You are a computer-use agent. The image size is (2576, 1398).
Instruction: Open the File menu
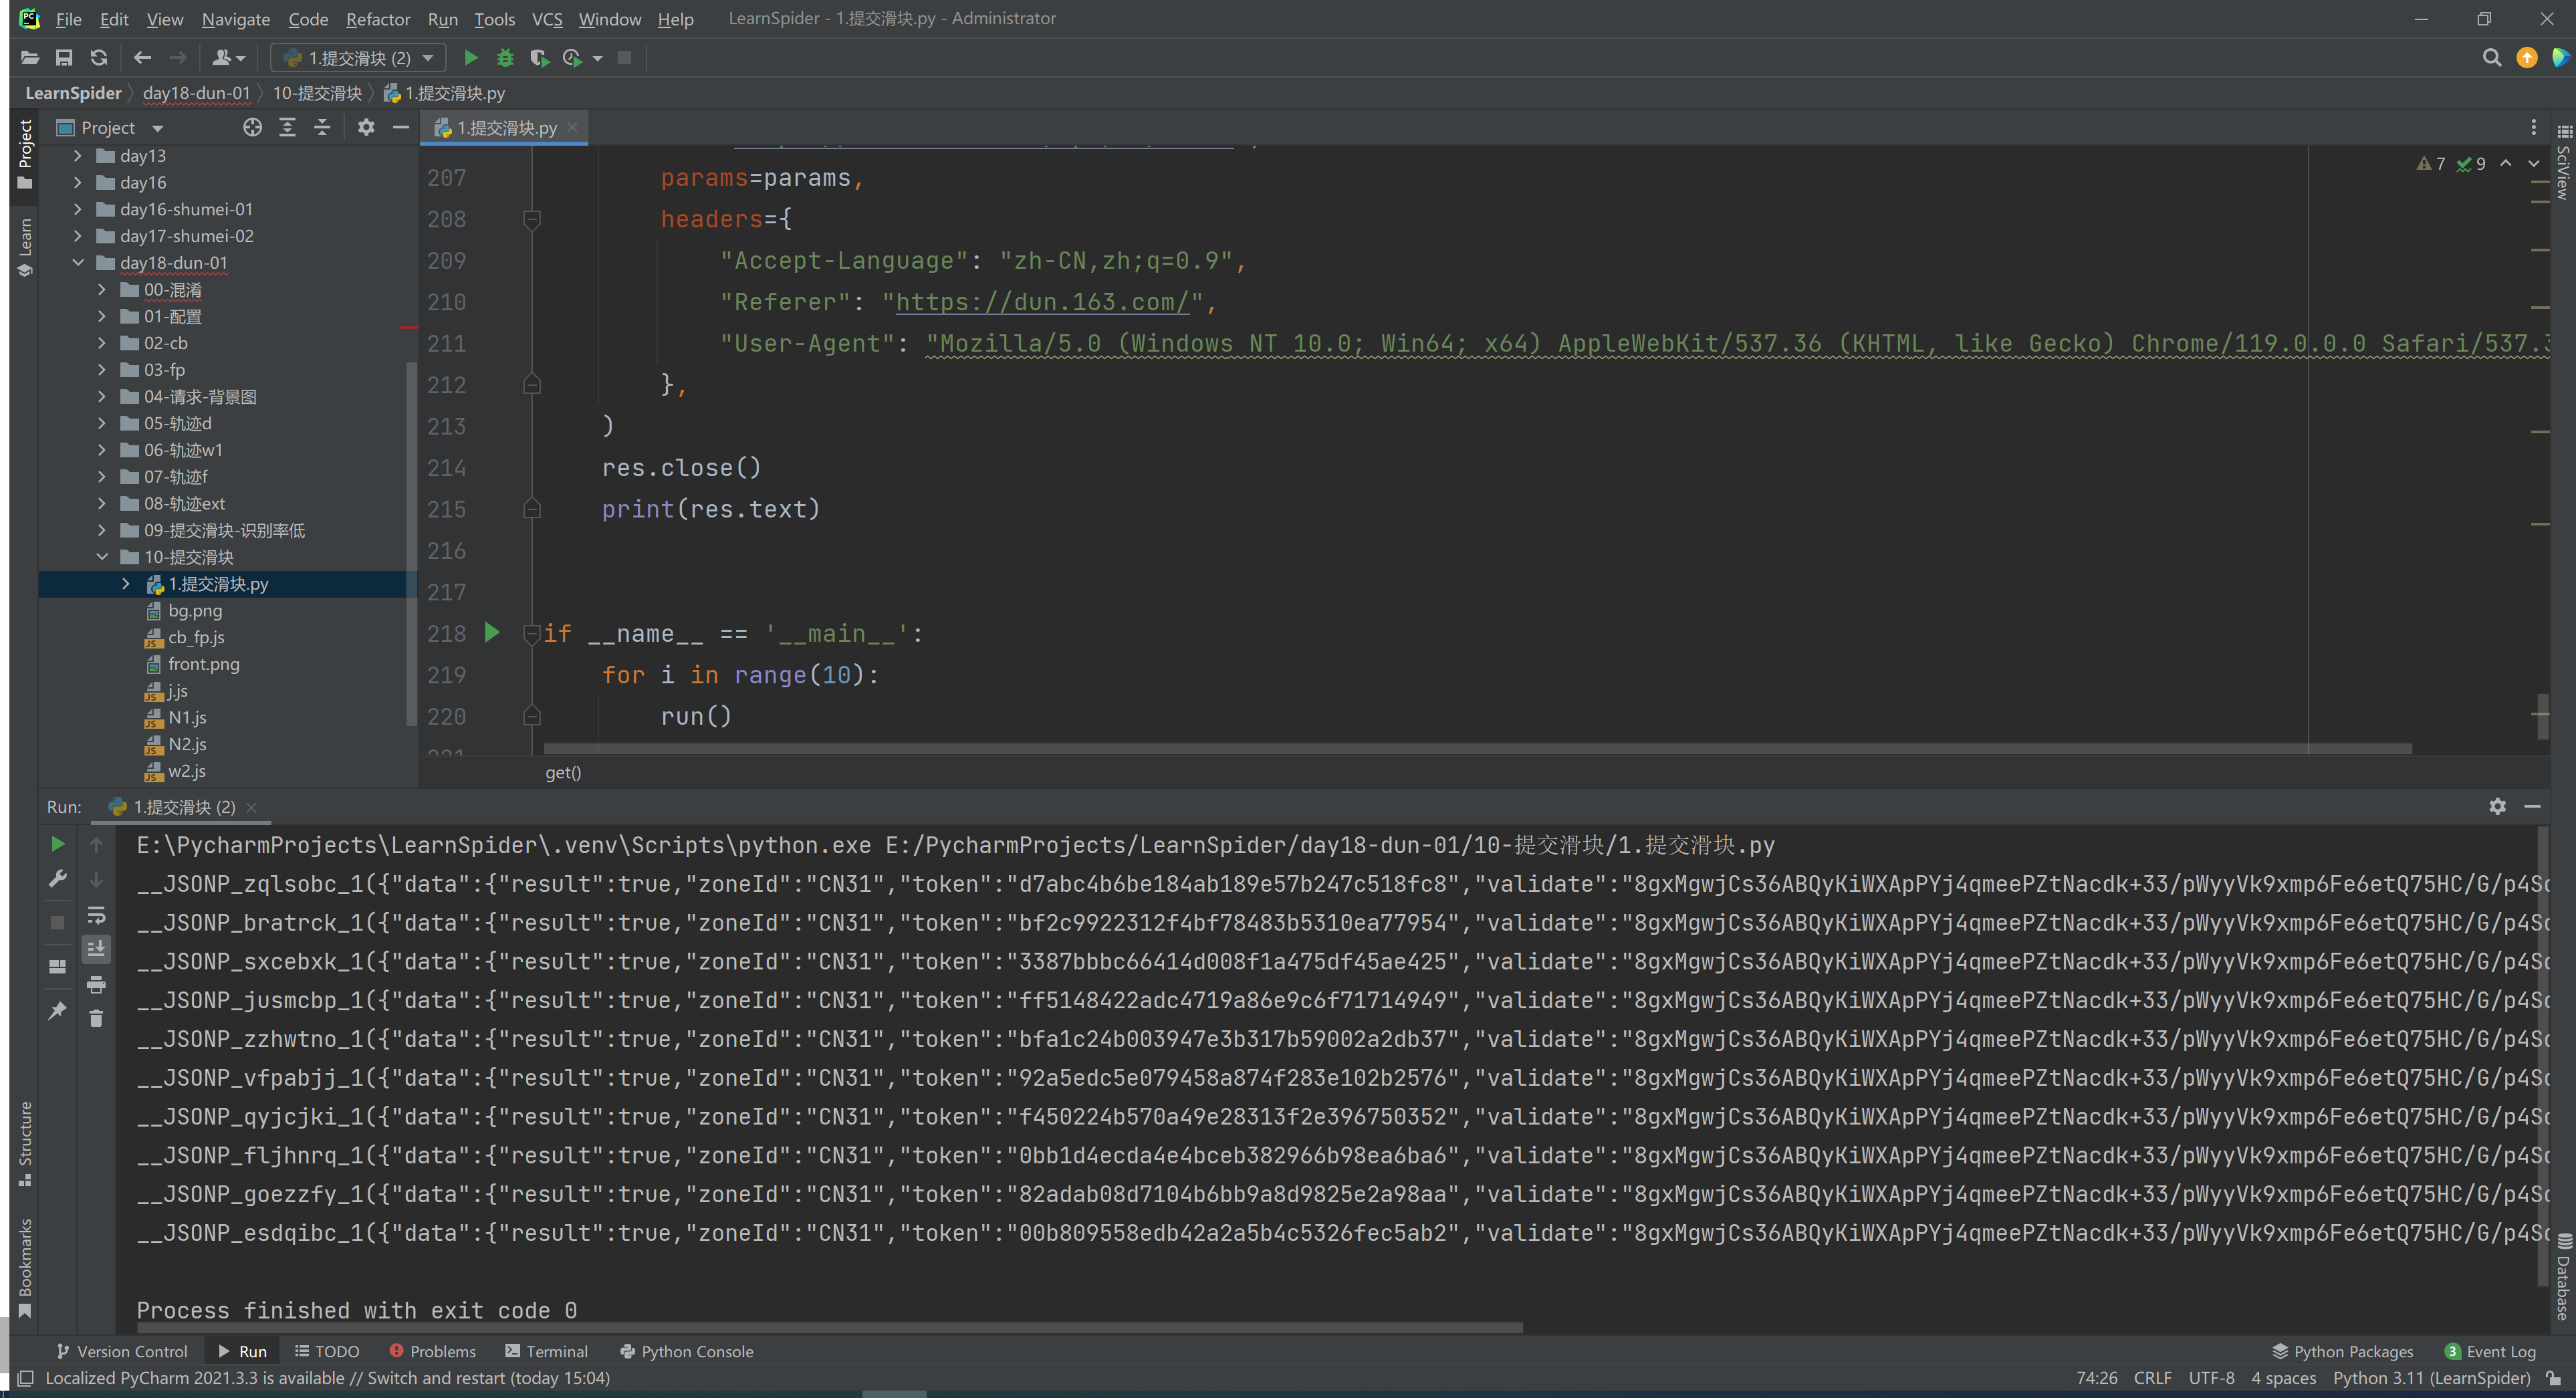coord(68,19)
